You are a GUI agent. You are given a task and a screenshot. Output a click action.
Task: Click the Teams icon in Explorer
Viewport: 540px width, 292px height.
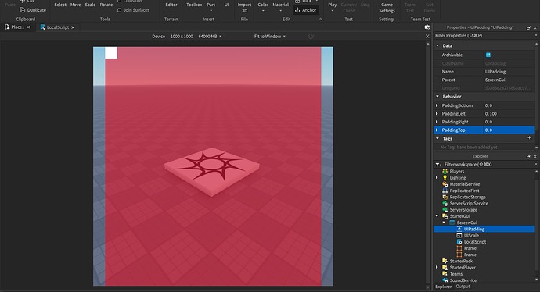point(445,274)
